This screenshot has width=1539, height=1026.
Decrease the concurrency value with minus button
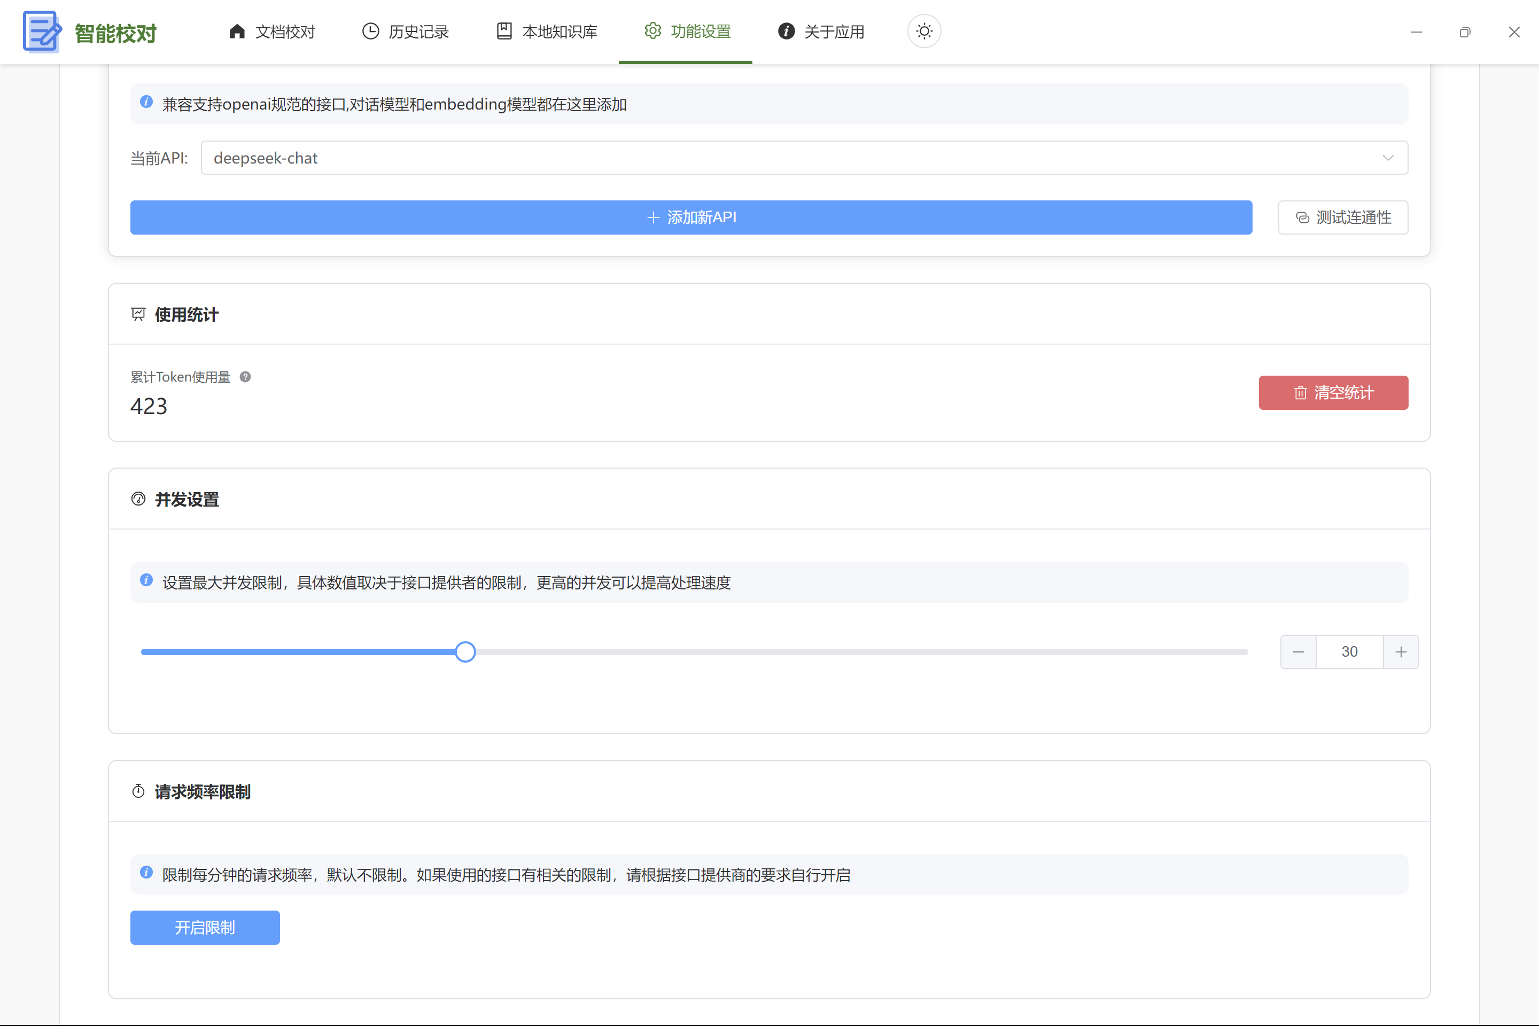1298,652
